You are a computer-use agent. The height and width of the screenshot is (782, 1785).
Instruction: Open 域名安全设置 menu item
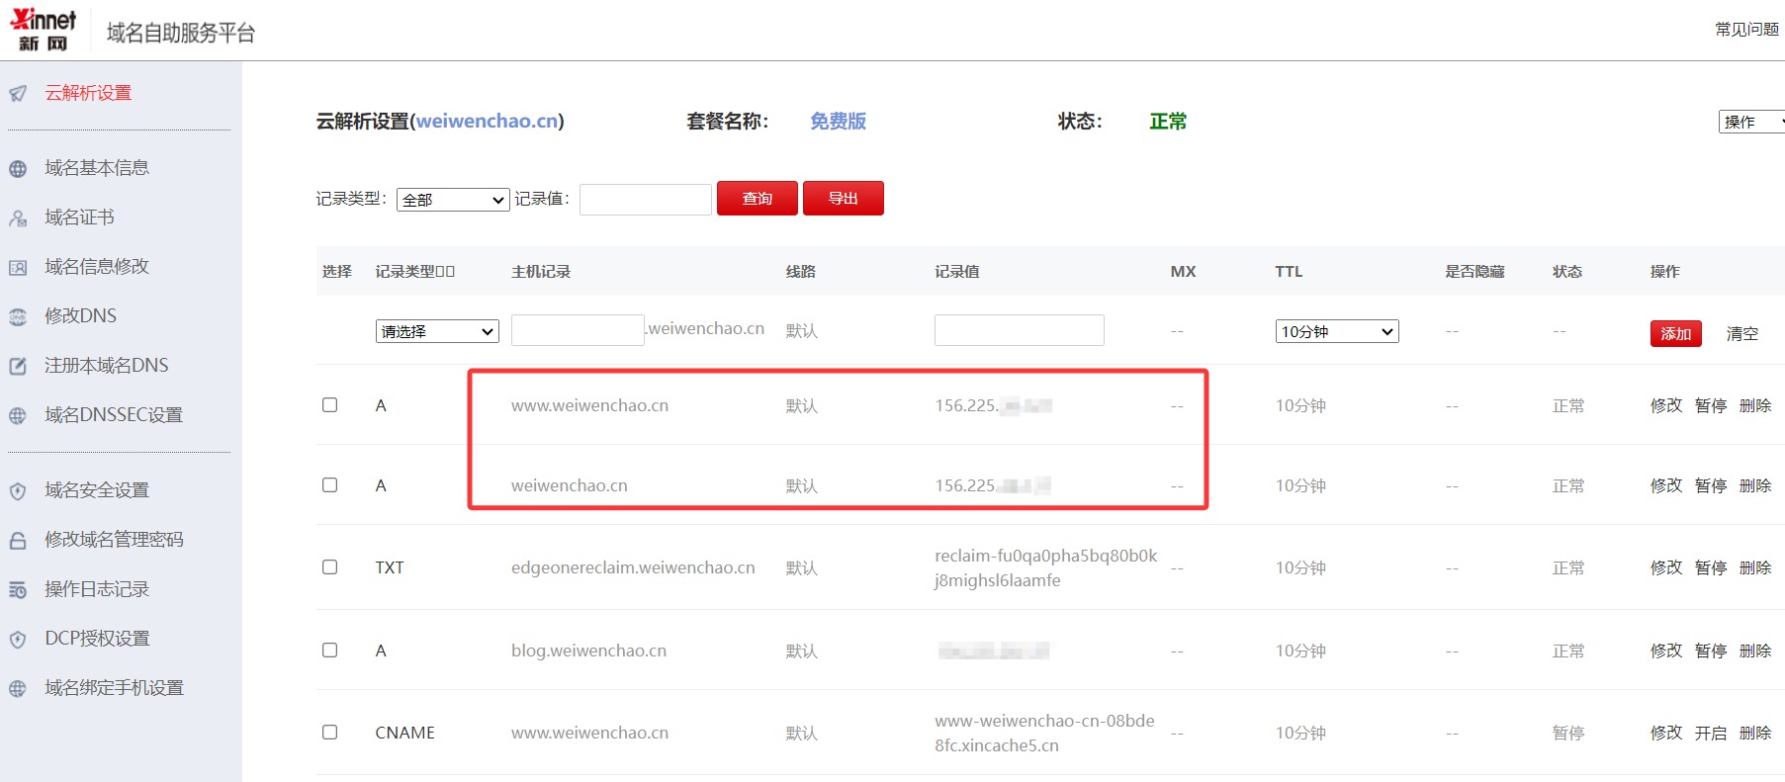coord(97,490)
